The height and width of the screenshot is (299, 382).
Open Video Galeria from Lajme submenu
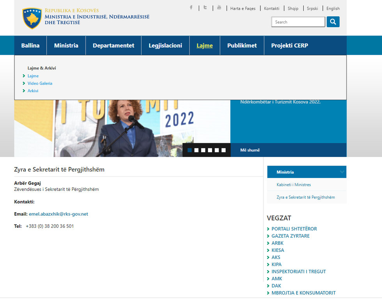tap(40, 83)
